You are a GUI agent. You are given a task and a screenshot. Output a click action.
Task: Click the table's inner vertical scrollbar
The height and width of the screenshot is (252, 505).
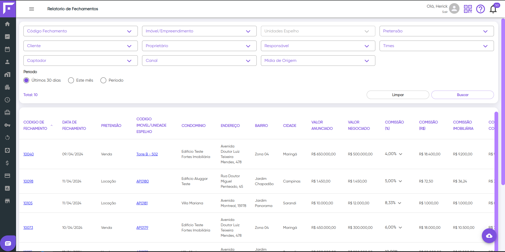click(496, 182)
